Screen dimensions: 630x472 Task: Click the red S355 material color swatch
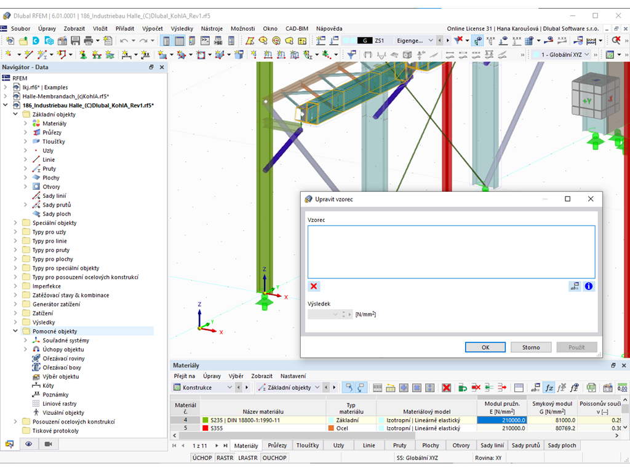tap(205, 428)
